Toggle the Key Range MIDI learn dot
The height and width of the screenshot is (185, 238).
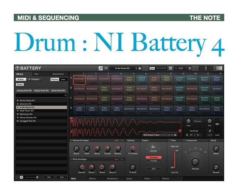tap(187, 135)
